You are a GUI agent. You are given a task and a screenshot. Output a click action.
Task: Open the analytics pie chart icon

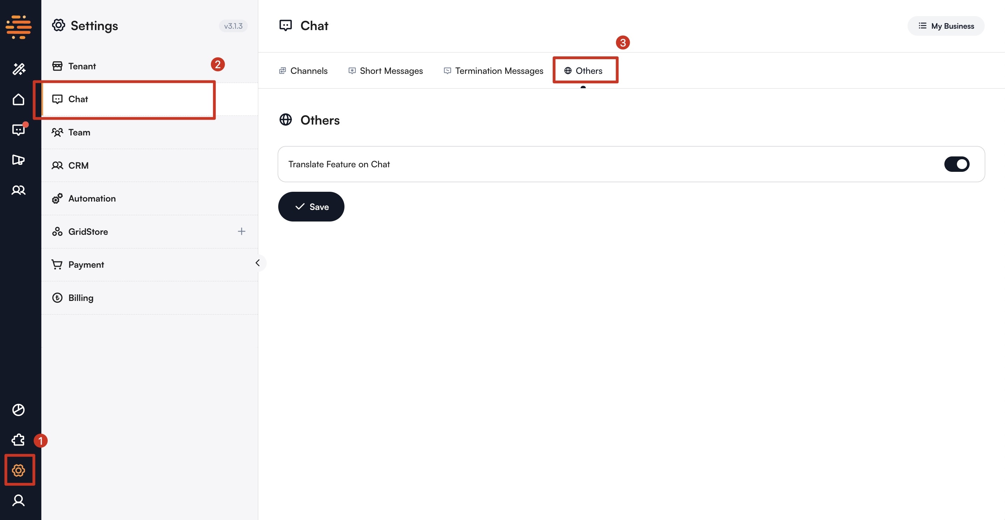tap(18, 410)
